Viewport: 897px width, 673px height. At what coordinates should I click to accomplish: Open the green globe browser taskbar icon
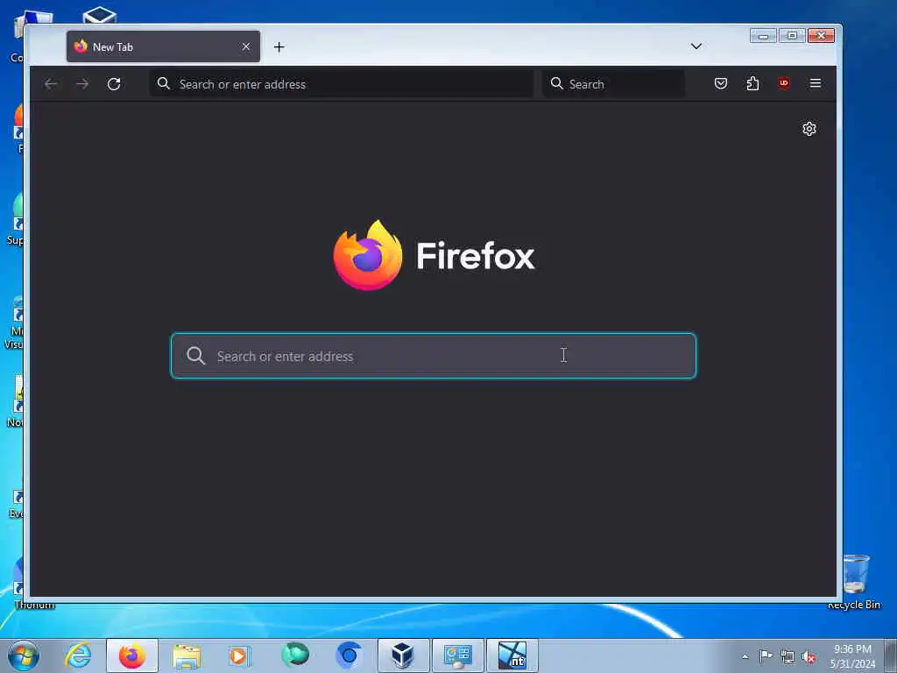[x=295, y=655]
